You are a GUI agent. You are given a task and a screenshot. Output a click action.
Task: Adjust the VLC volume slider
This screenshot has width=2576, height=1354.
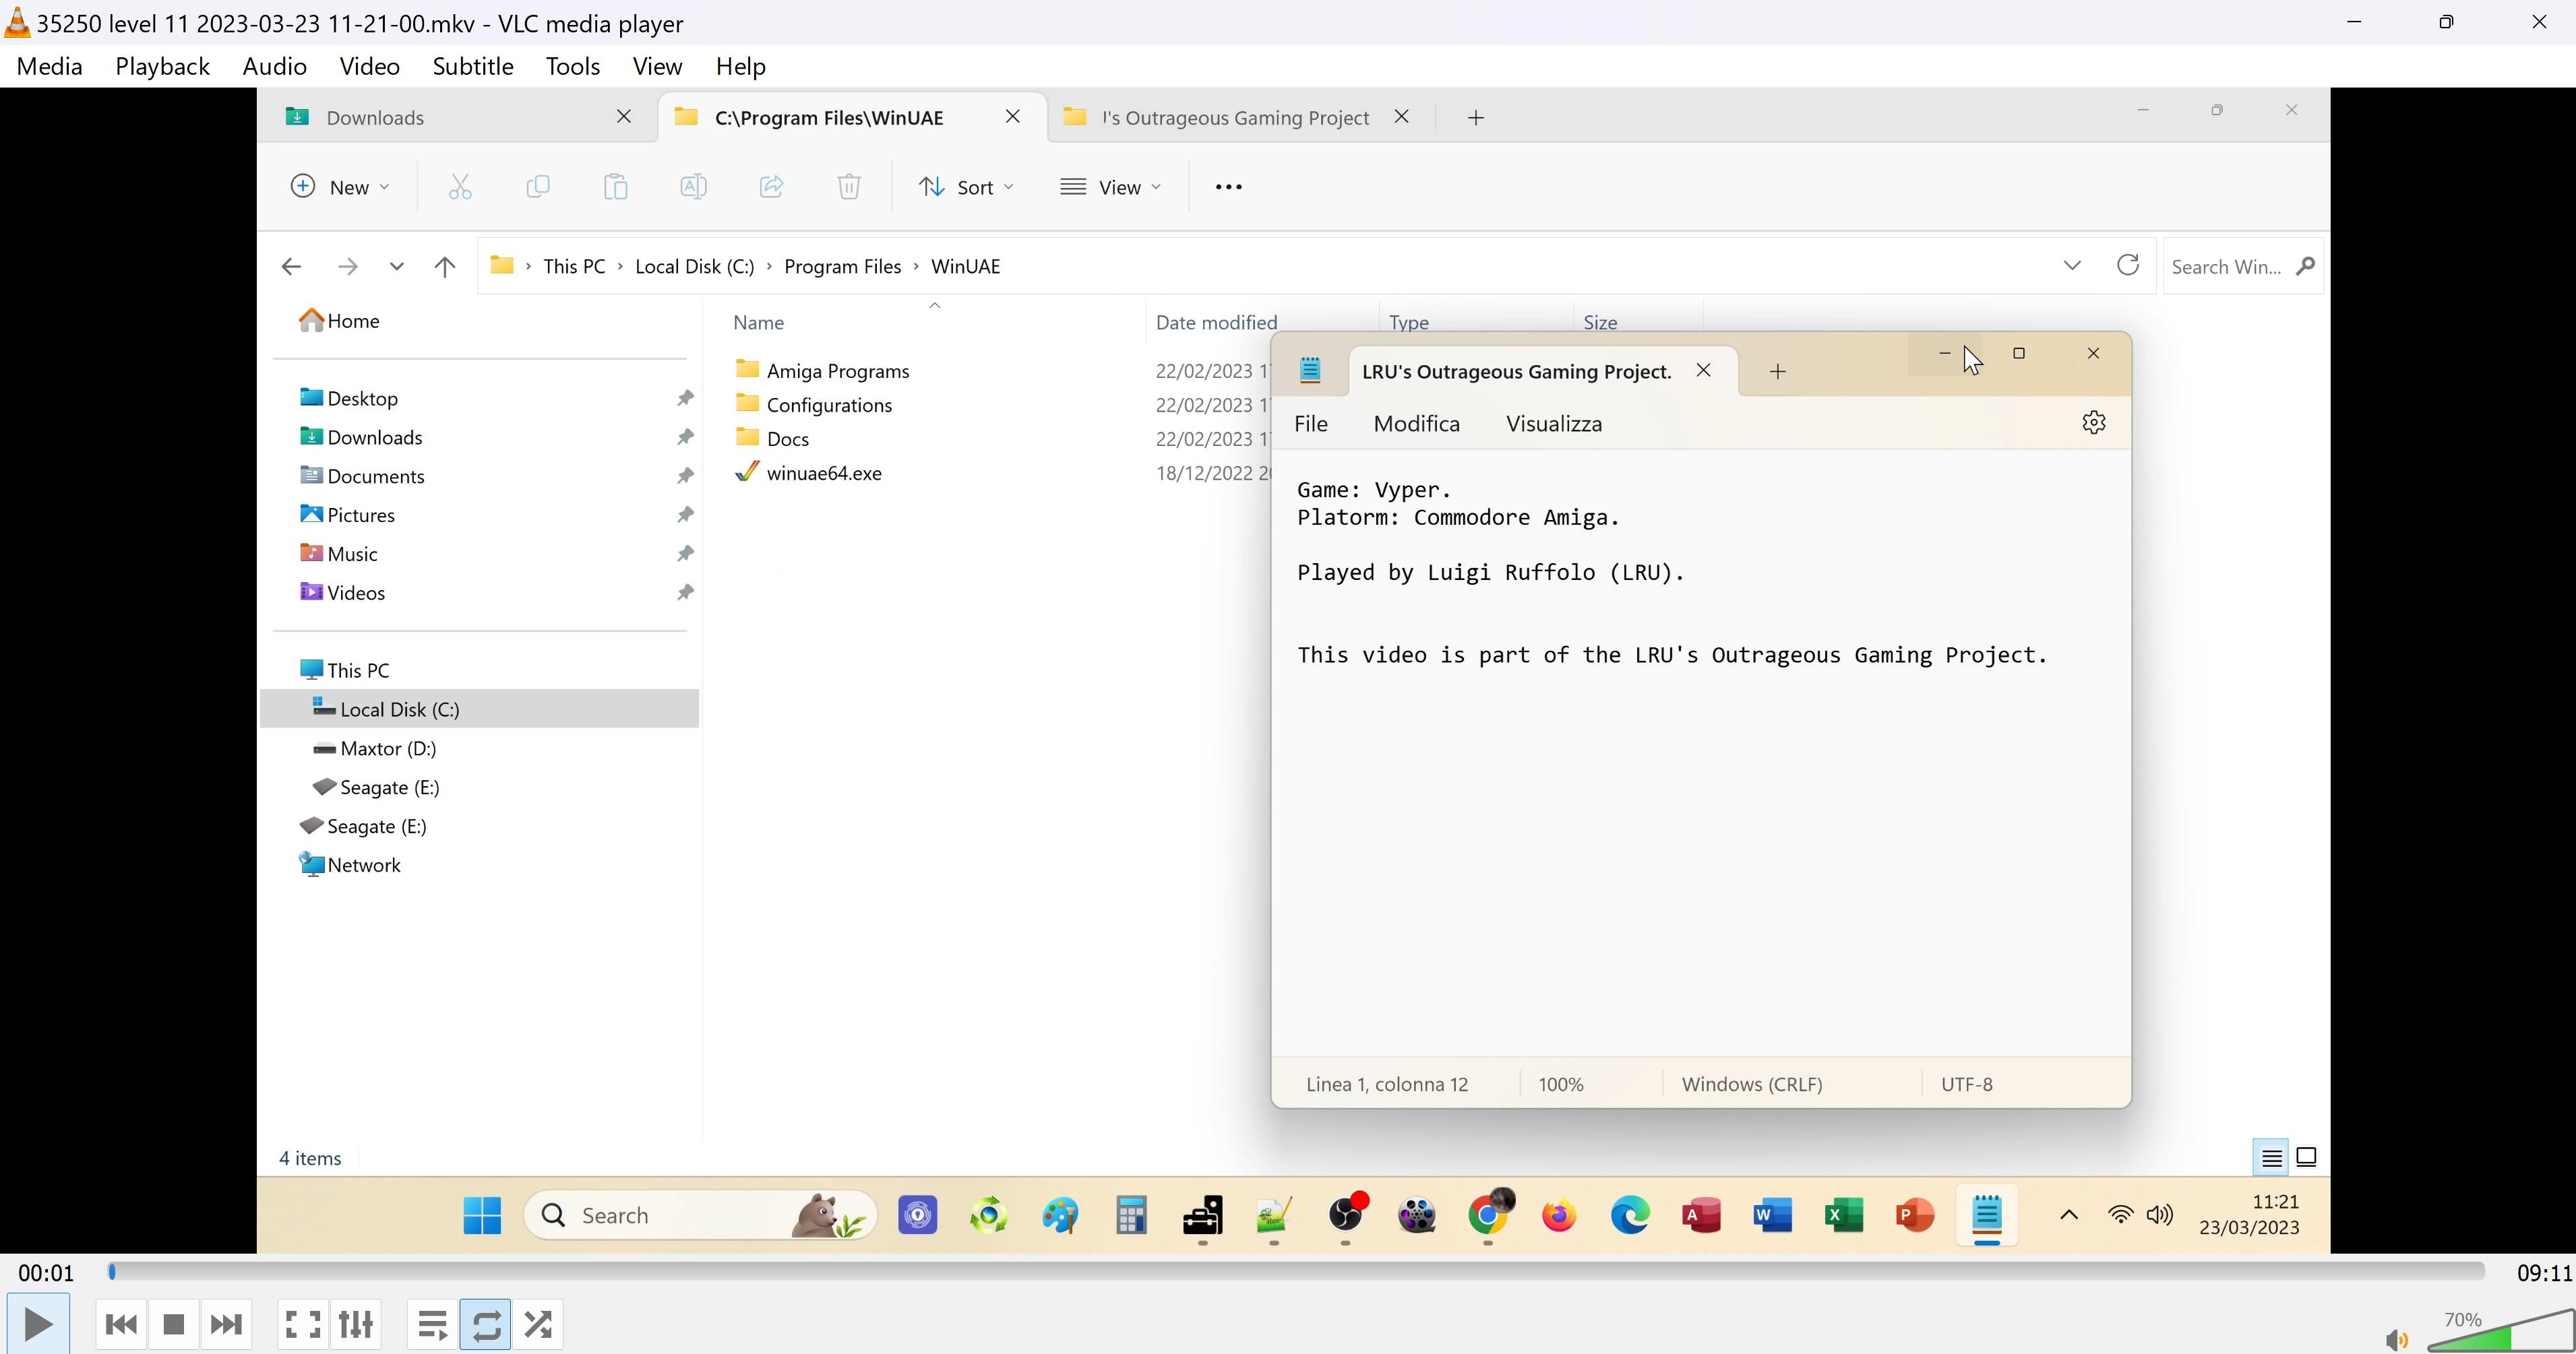2500,1331
